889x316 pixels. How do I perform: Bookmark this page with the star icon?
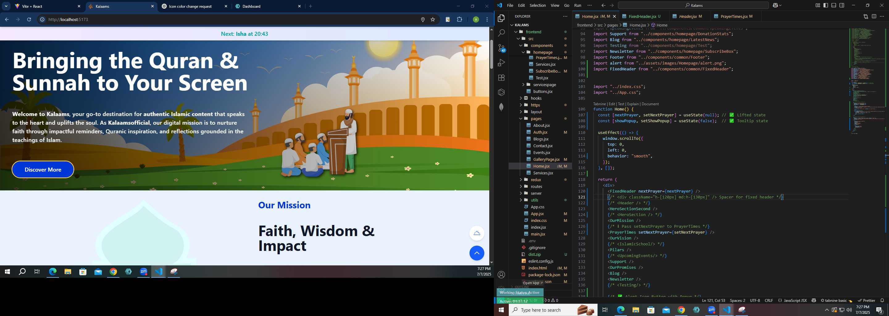click(x=433, y=20)
